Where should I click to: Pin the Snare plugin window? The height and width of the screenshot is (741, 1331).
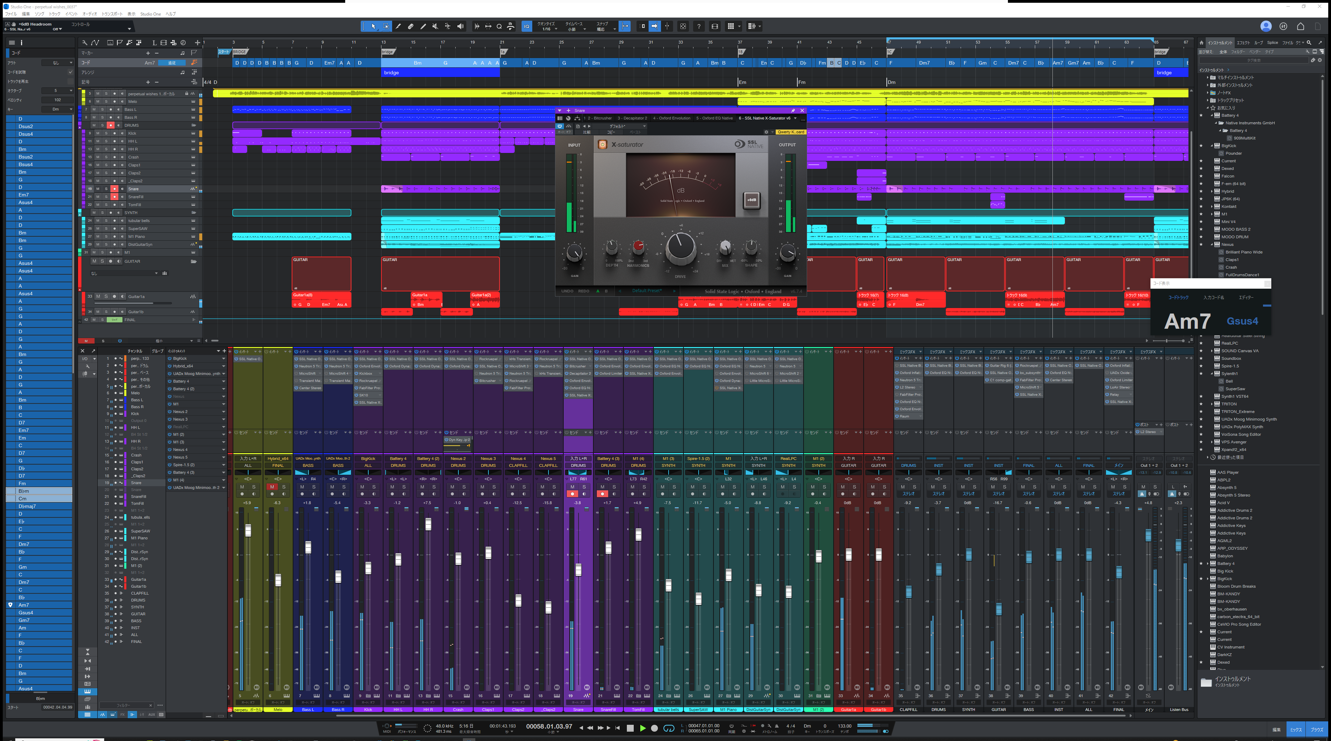point(793,110)
